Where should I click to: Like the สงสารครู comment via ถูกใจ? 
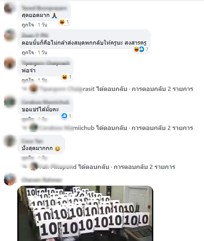(28, 53)
